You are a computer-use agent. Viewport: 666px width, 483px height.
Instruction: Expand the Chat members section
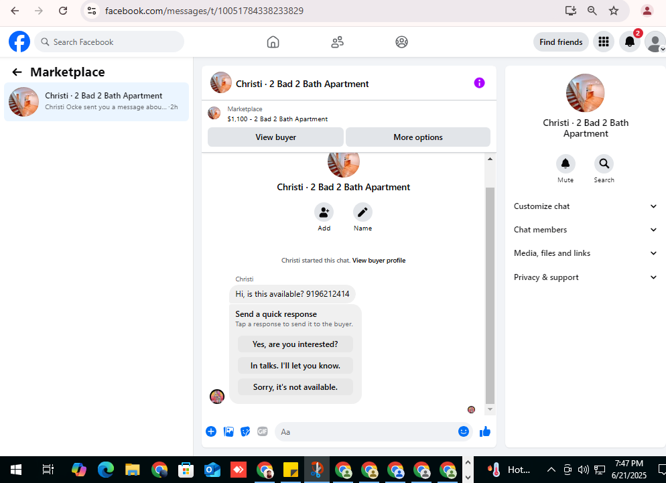586,229
